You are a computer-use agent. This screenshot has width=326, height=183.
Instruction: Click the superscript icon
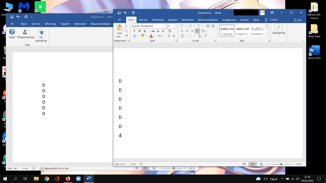(163, 31)
